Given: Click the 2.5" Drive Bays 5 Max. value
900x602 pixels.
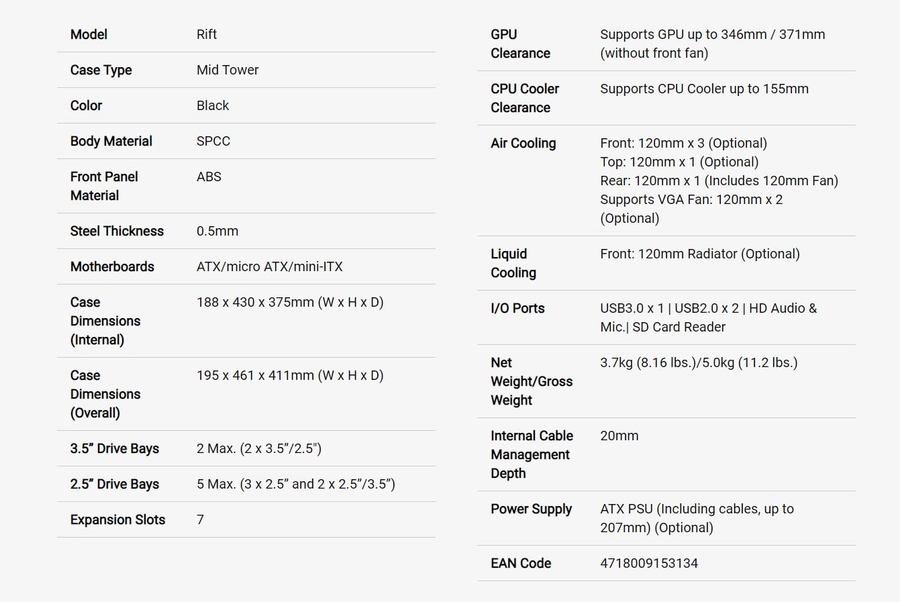Looking at the screenshot, I should coord(296,484).
